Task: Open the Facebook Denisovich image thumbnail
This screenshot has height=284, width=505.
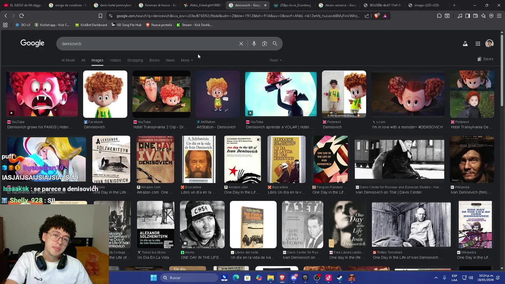Action: pyautogui.click(x=105, y=94)
